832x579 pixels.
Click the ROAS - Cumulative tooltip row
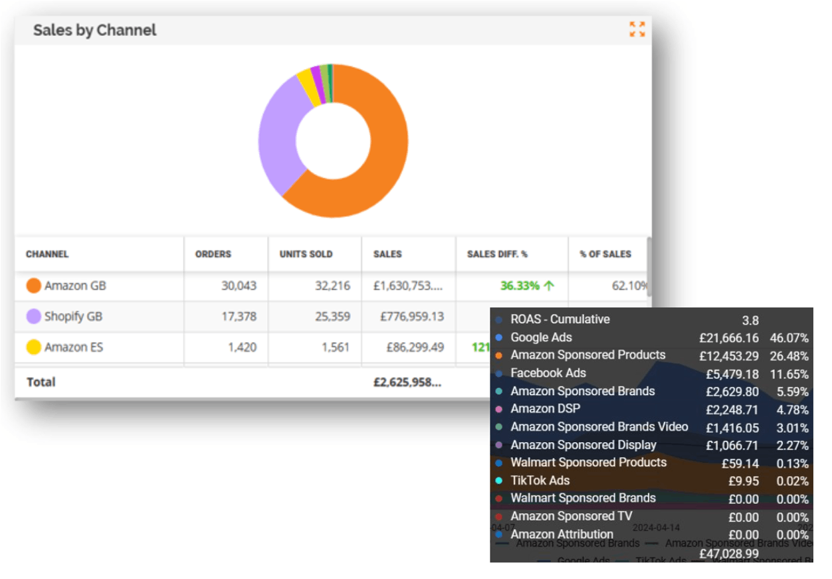(651, 319)
